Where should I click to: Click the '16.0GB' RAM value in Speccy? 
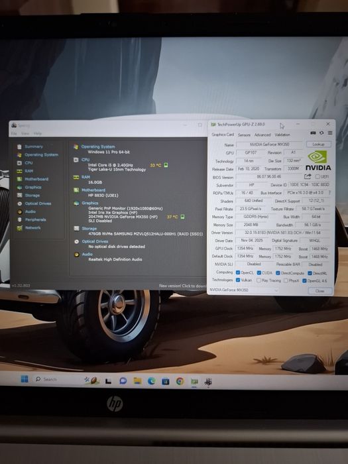(x=95, y=182)
